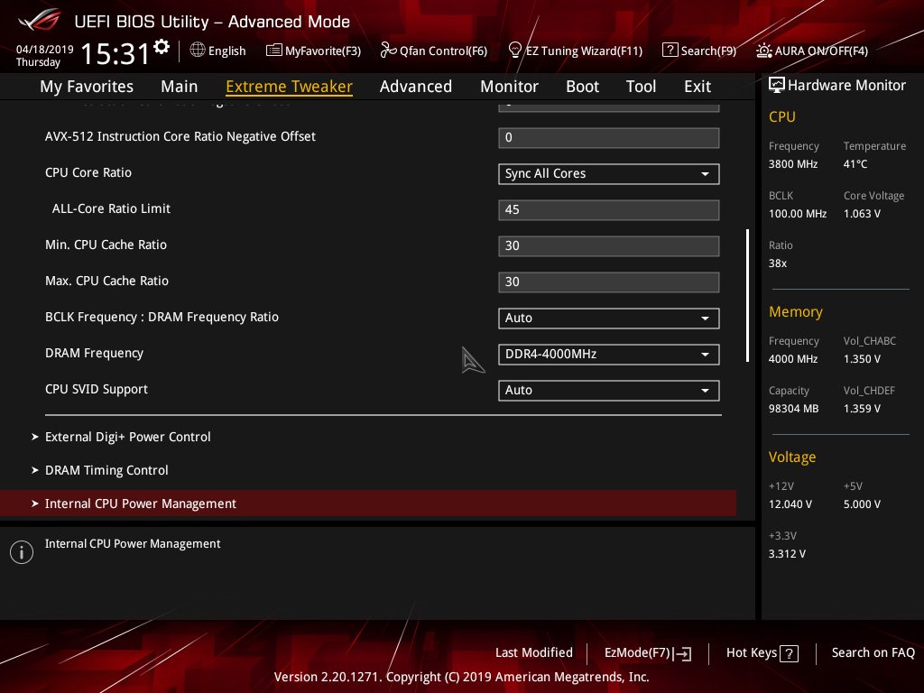Open the CPU Core Ratio dropdown
The width and height of the screenshot is (924, 693).
[609, 174]
